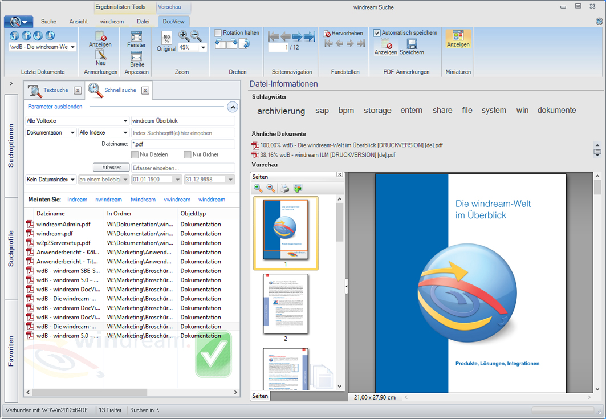606x419 pixels.
Task: Choose the suggestion winddream
Action: pyautogui.click(x=212, y=200)
